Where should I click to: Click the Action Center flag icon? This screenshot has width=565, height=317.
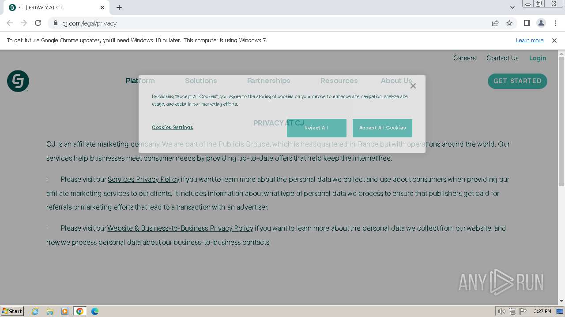pos(523,311)
